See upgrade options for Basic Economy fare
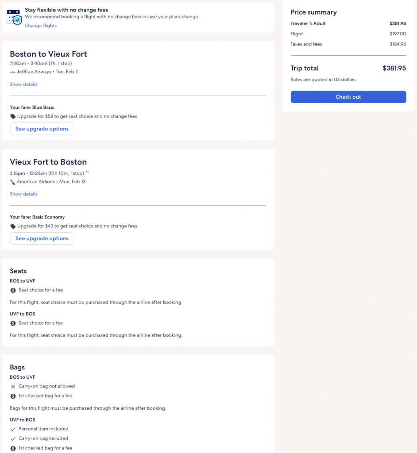Viewport: 417px width, 453px height. coord(42,238)
